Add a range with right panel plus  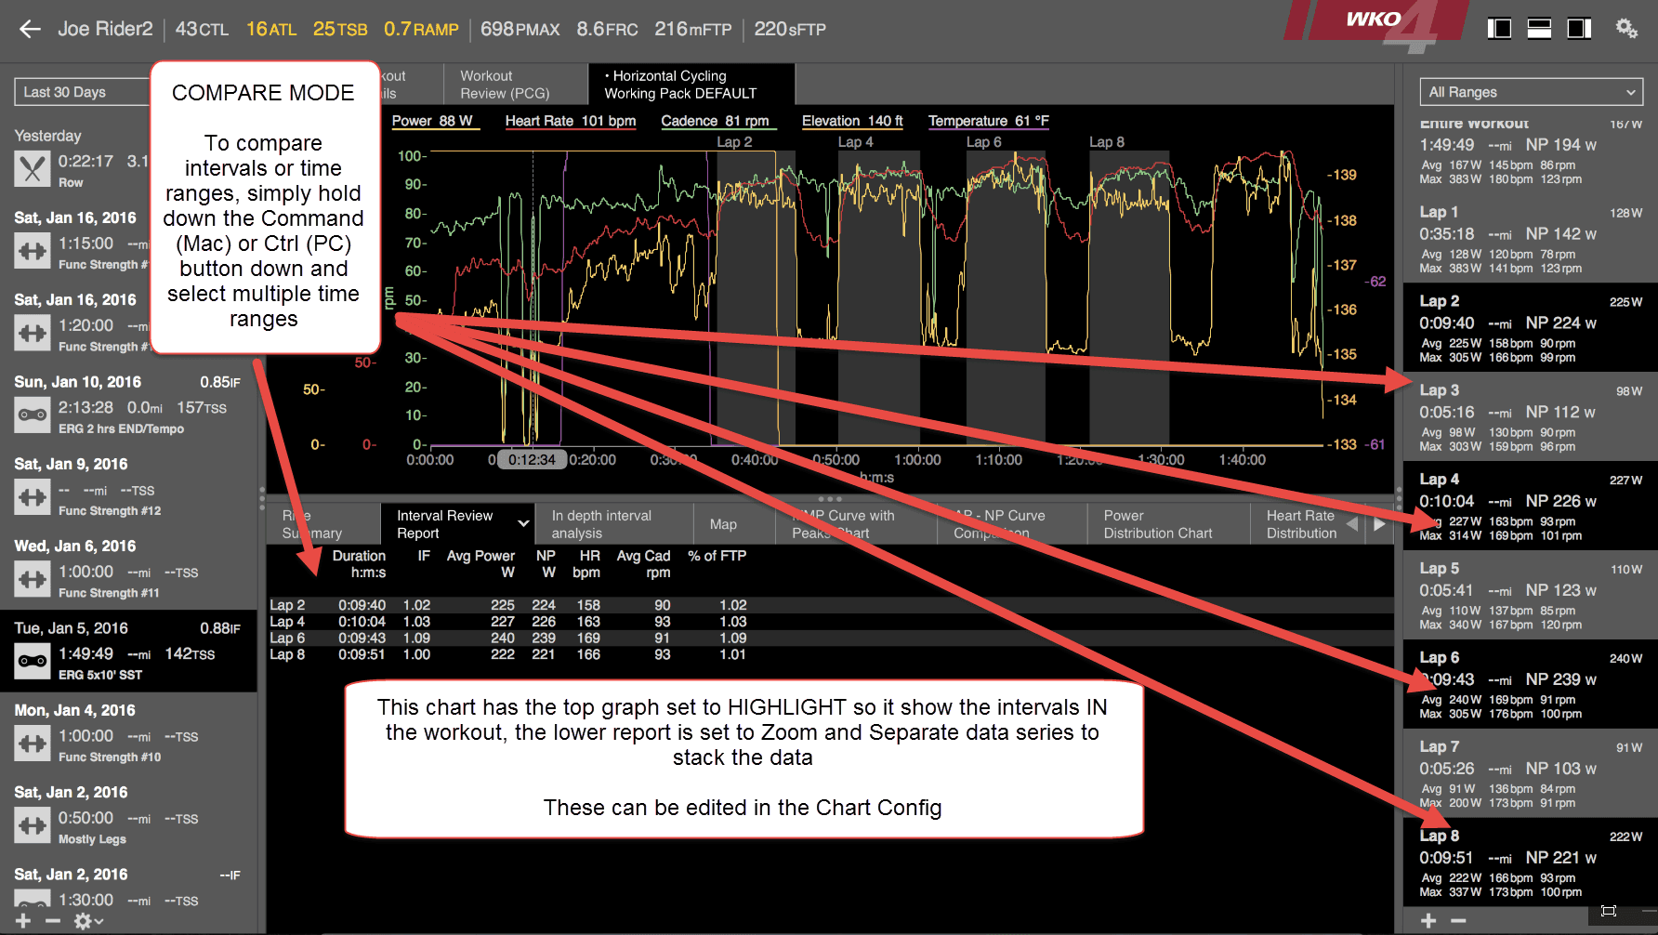click(x=1429, y=921)
